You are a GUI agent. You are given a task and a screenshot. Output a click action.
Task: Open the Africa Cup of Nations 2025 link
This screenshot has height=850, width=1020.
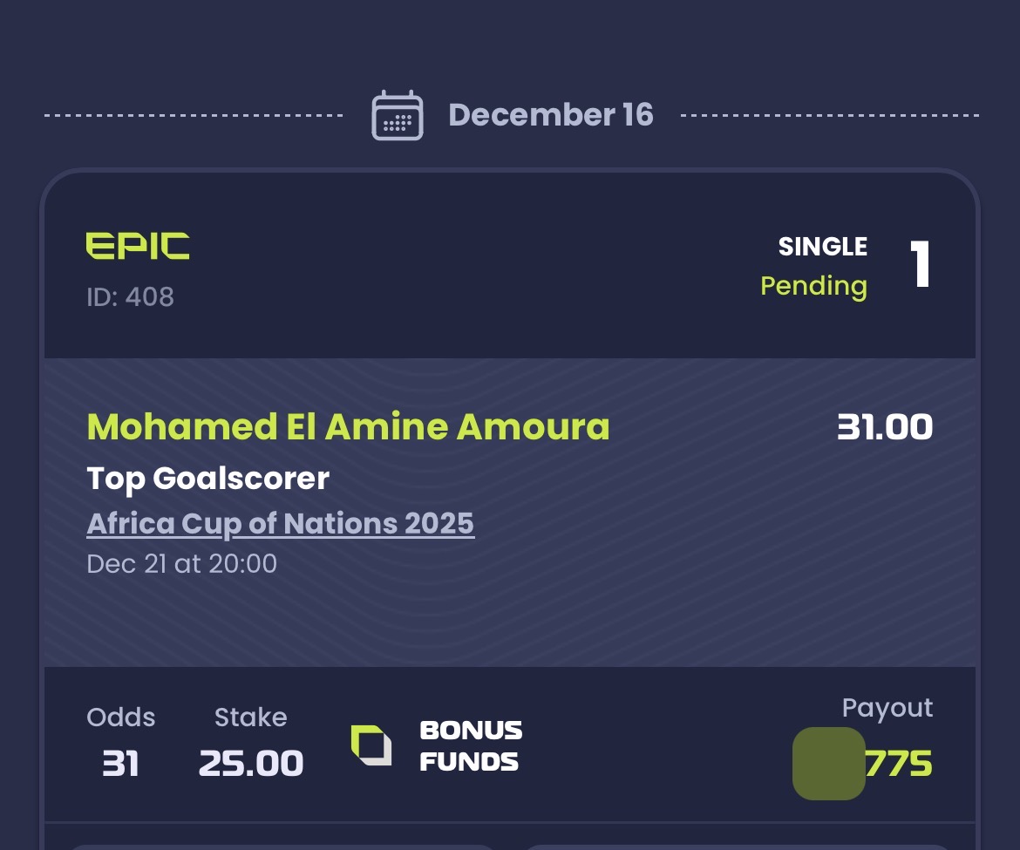point(281,523)
